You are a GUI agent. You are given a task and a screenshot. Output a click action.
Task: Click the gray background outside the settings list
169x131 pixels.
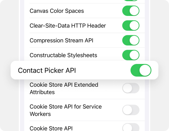coord(9,32)
